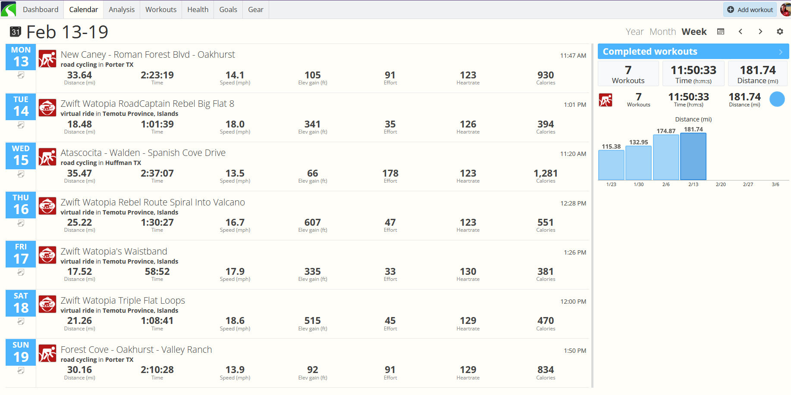Switch the calendar to Month view
Viewport: 791px width, 395px height.
click(662, 32)
